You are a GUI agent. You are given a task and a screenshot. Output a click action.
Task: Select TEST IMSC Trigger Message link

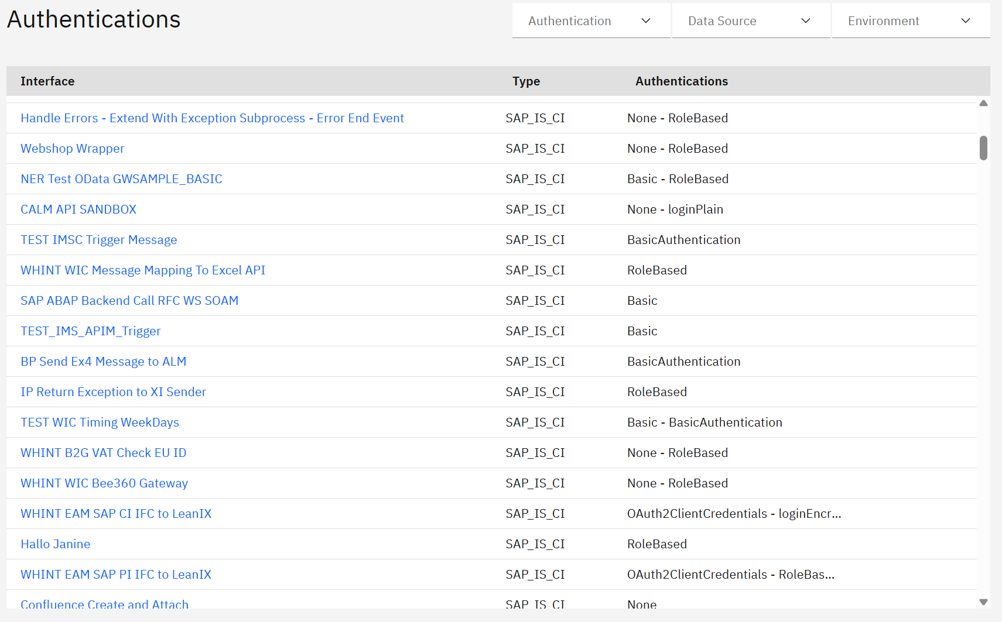coord(98,240)
